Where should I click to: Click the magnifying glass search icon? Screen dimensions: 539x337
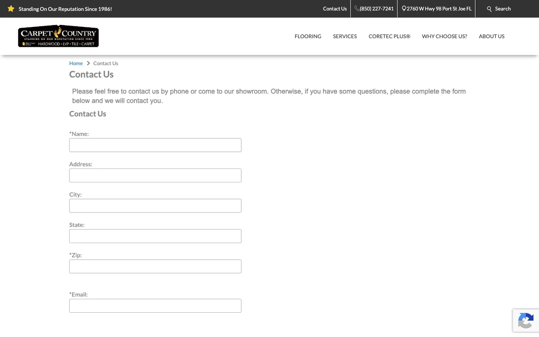[490, 9]
